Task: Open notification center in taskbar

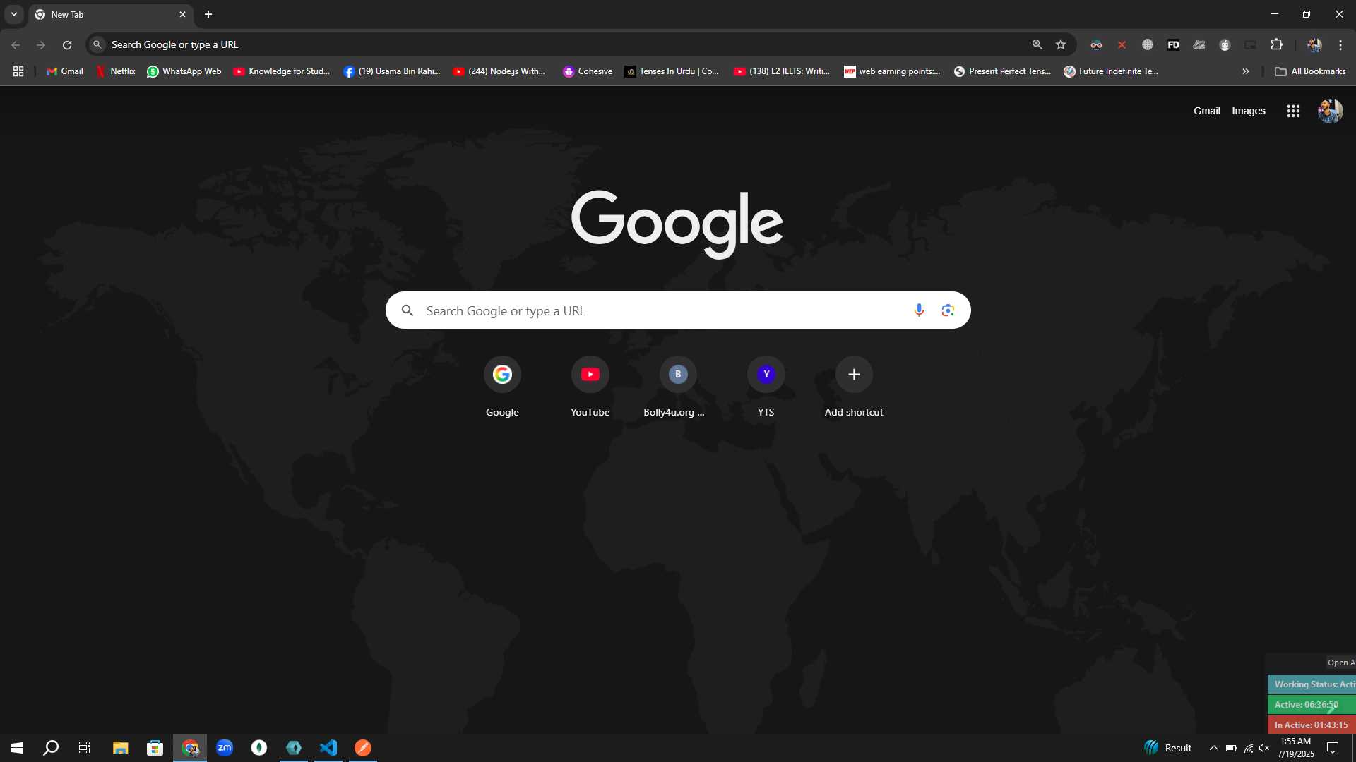Action: tap(1333, 748)
